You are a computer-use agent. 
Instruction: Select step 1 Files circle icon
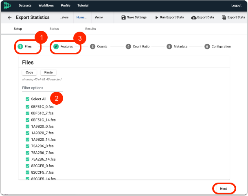[20, 47]
